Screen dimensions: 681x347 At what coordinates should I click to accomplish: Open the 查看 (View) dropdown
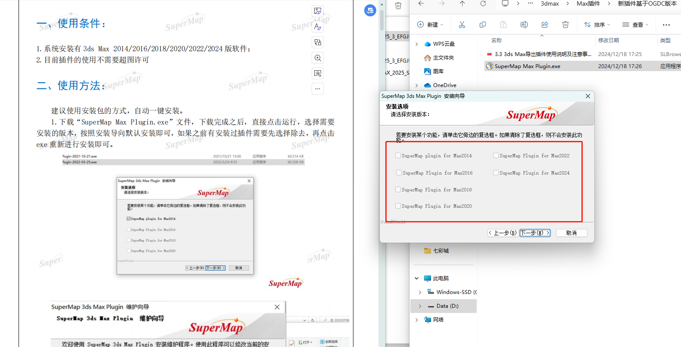[x=635, y=25]
